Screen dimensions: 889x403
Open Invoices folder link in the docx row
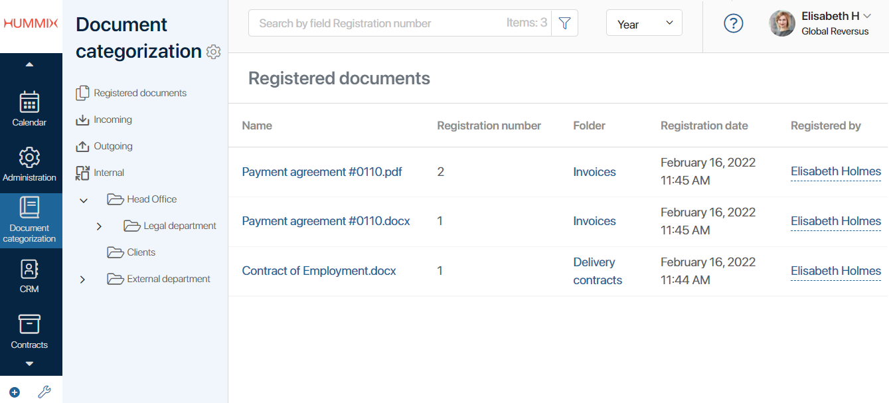click(x=594, y=221)
